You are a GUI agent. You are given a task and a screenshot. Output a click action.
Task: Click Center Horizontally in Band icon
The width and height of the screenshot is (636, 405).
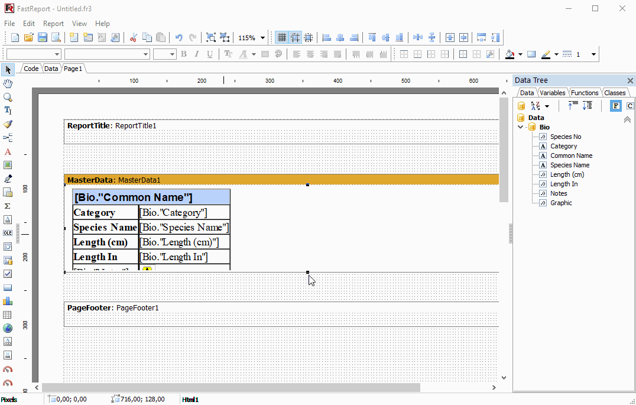pyautogui.click(x=450, y=38)
